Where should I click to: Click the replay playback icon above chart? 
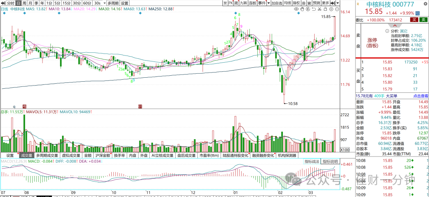(308, 9)
